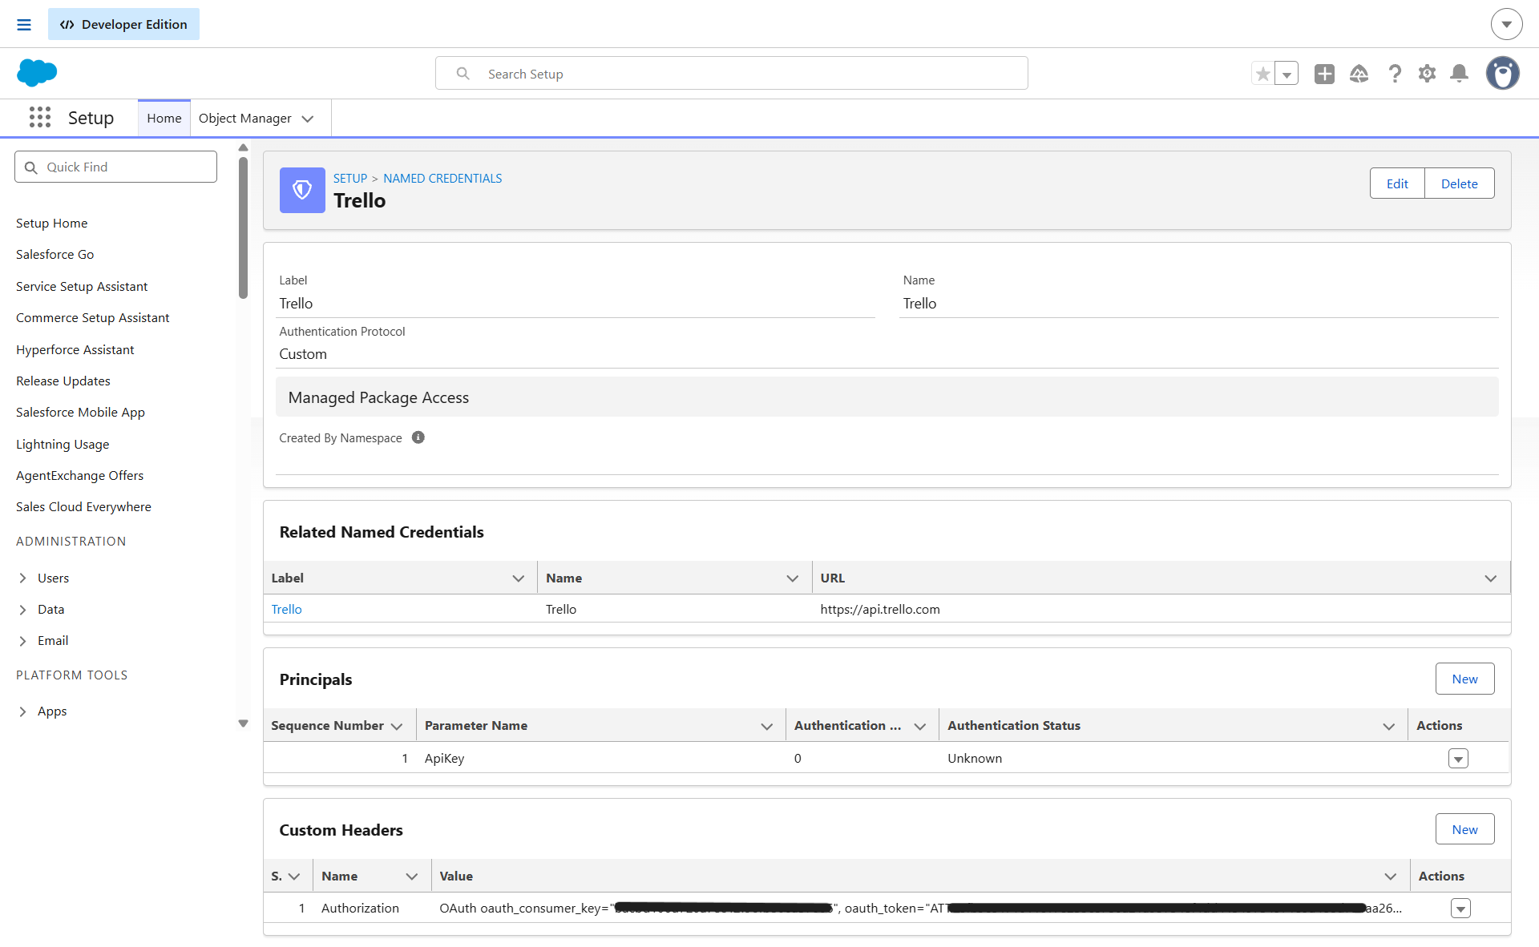Open the Setup gear menu
Image resolution: width=1539 pixels, height=947 pixels.
(1427, 74)
